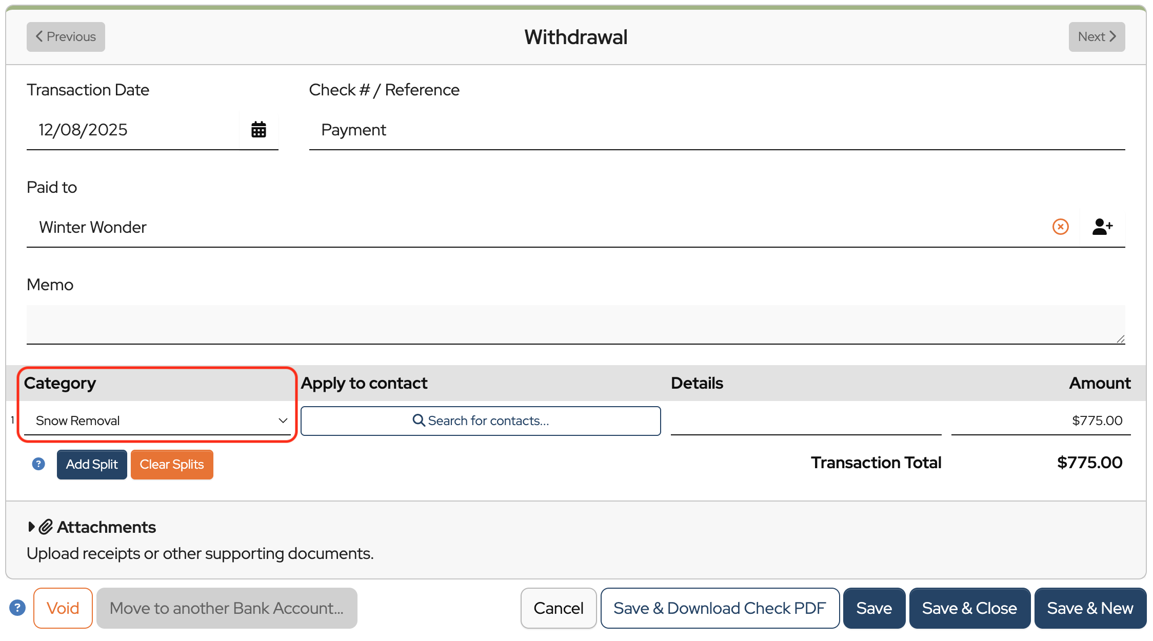The image size is (1153, 641).
Task: Click the Save & New button
Action: (1090, 608)
